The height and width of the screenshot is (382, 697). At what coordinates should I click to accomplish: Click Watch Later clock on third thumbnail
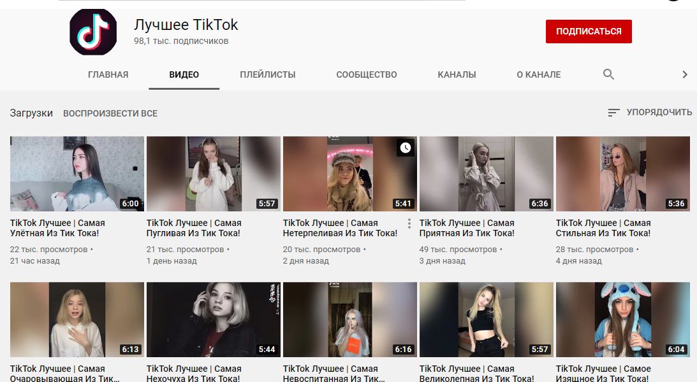(406, 148)
